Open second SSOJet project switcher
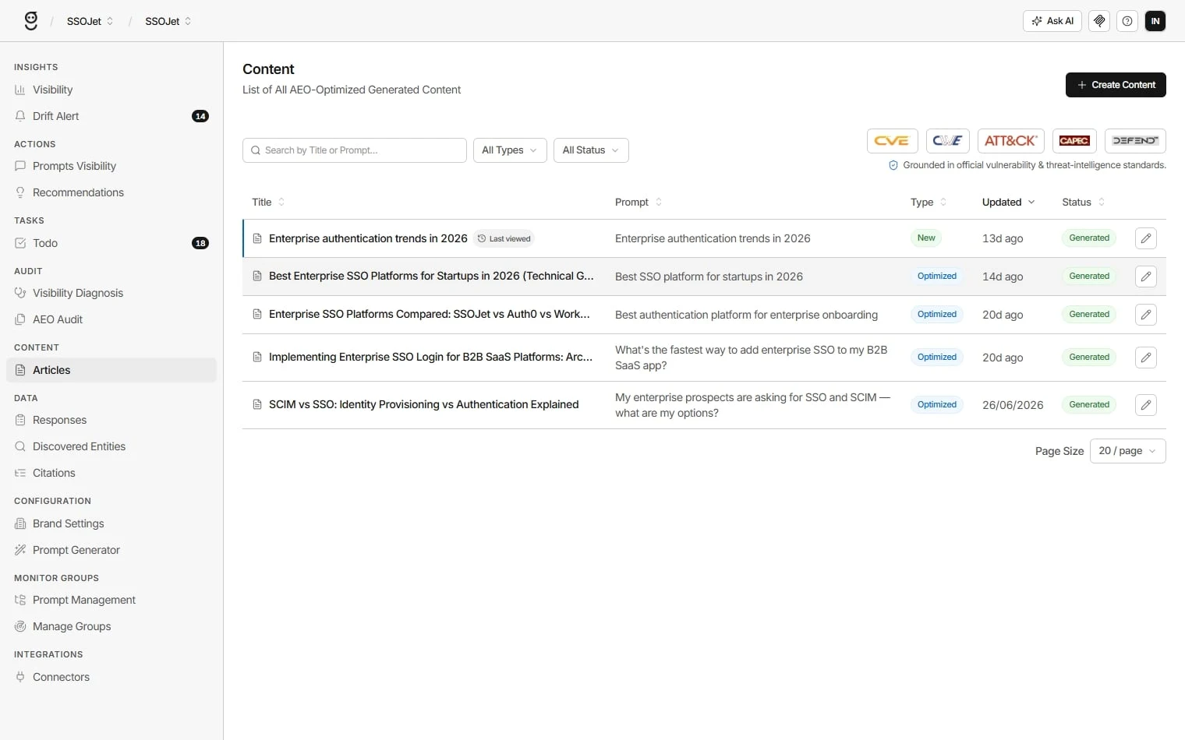The height and width of the screenshot is (740, 1185). [168, 21]
